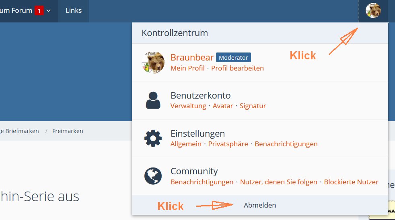The width and height of the screenshot is (395, 220).
Task: Open Mein Profil link
Action: coord(187,68)
